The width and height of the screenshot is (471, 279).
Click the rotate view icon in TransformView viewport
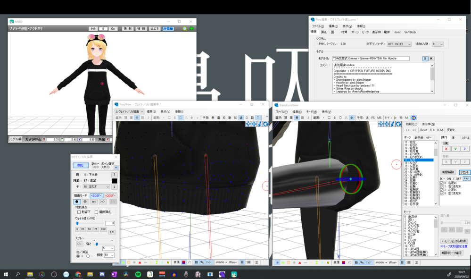coord(398,124)
